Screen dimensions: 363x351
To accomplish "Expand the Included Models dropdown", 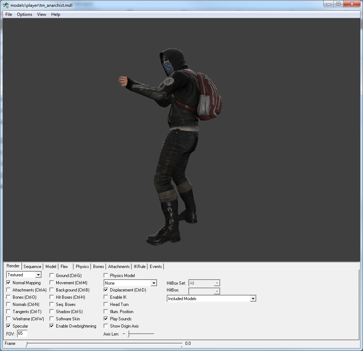I will pos(253,299).
